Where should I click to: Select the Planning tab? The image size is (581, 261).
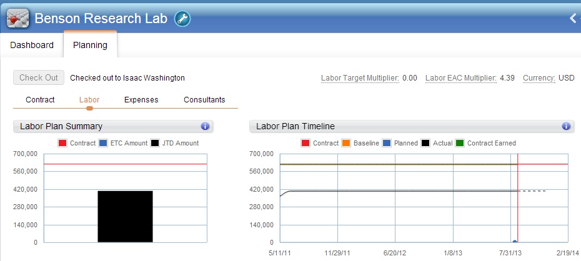coord(90,45)
